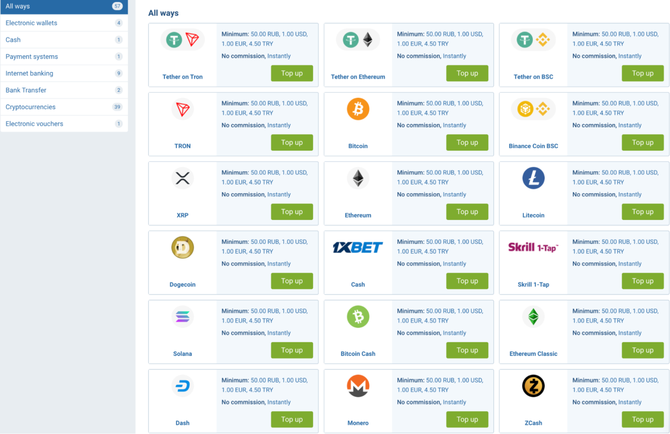Click the Bitcoin Cash label link
This screenshot has width=670, height=434.
click(x=358, y=354)
